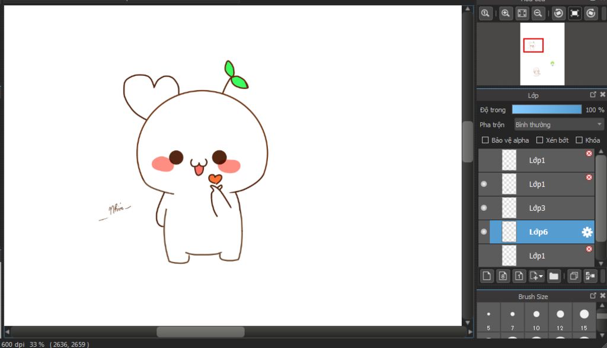Choose brush size 5

488,318
